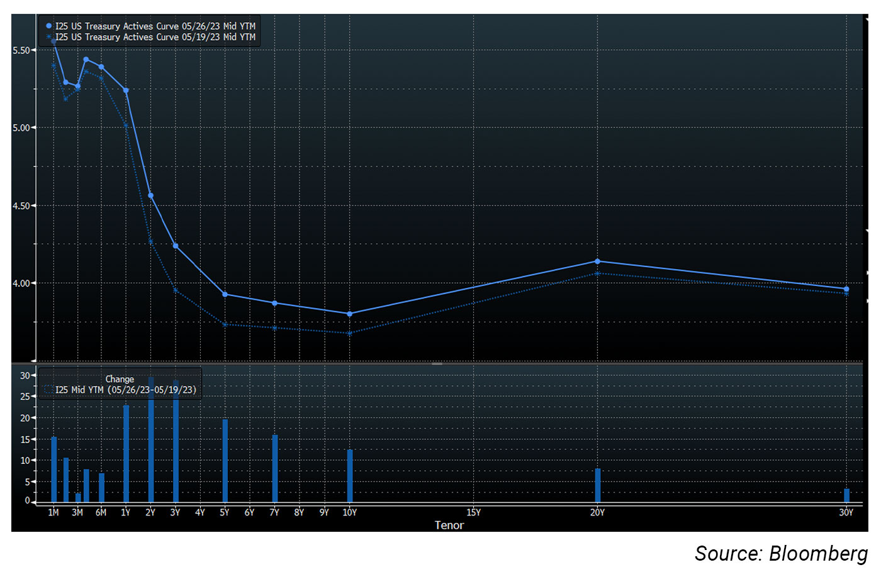Viewport: 881px width, 577px height.
Task: Click the 5Y star marker on dotted curve
Action: 225,324
